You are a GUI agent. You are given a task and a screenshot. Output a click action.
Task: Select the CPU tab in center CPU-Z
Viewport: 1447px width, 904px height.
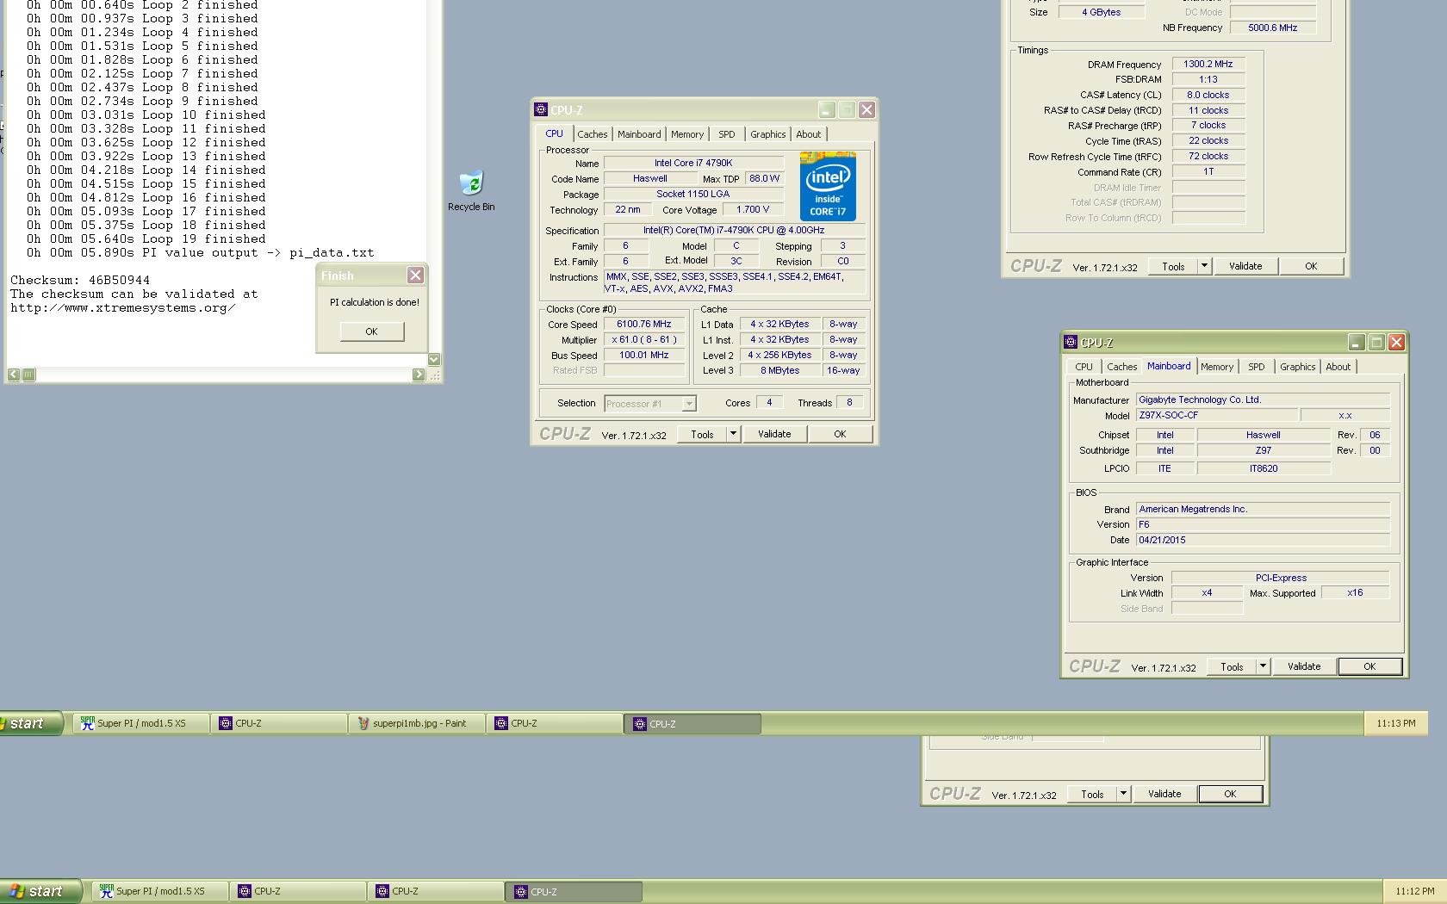point(554,133)
